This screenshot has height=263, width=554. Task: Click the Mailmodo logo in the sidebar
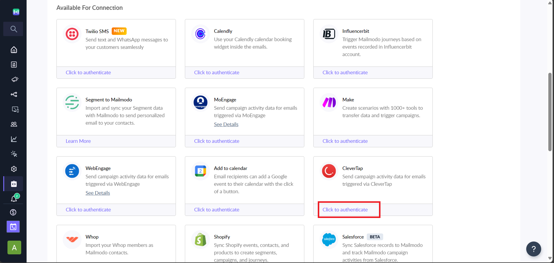point(16,12)
